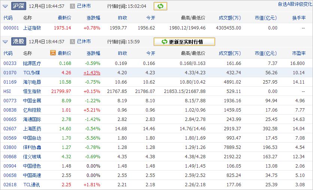The height and width of the screenshot is (190, 313).
Task: Open 铭源医疗 stock link
Action: tap(32, 63)
